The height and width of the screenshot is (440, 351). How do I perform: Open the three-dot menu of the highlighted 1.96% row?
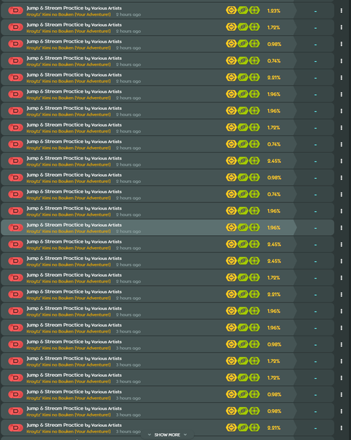[x=341, y=228]
